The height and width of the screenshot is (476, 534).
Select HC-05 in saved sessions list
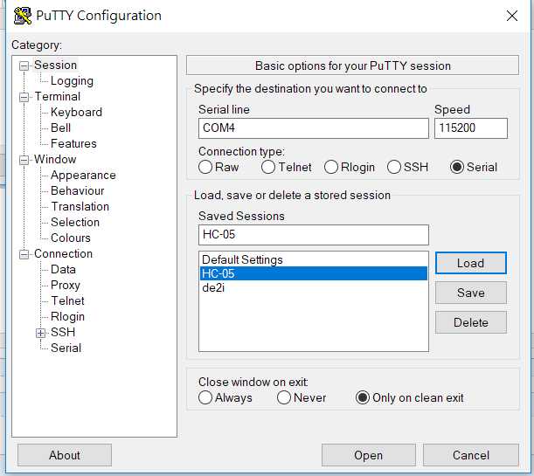click(313, 273)
